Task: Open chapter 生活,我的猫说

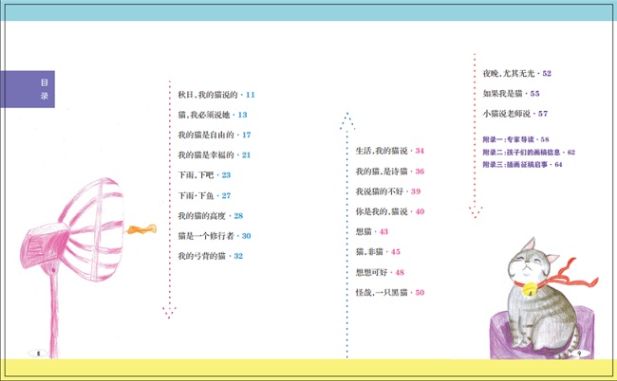Action: tap(389, 152)
